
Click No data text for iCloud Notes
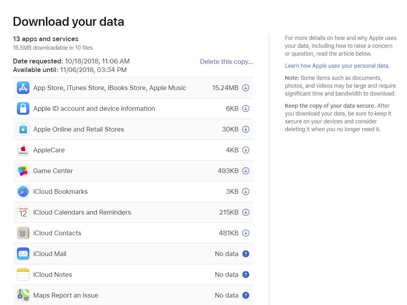(x=226, y=274)
